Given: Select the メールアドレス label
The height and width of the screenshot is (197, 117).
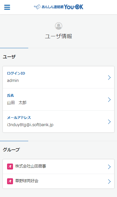Looking at the screenshot, I should [x=19, y=118].
